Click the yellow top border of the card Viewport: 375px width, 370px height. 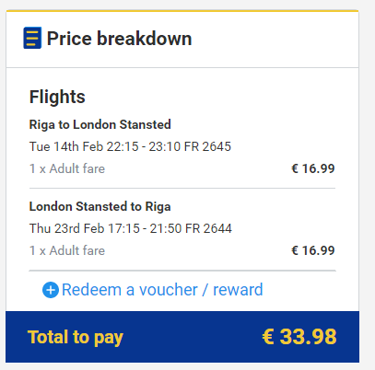tap(182, 11)
